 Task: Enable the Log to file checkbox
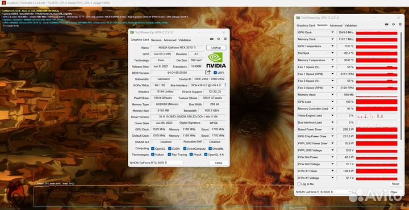[x=299, y=184]
